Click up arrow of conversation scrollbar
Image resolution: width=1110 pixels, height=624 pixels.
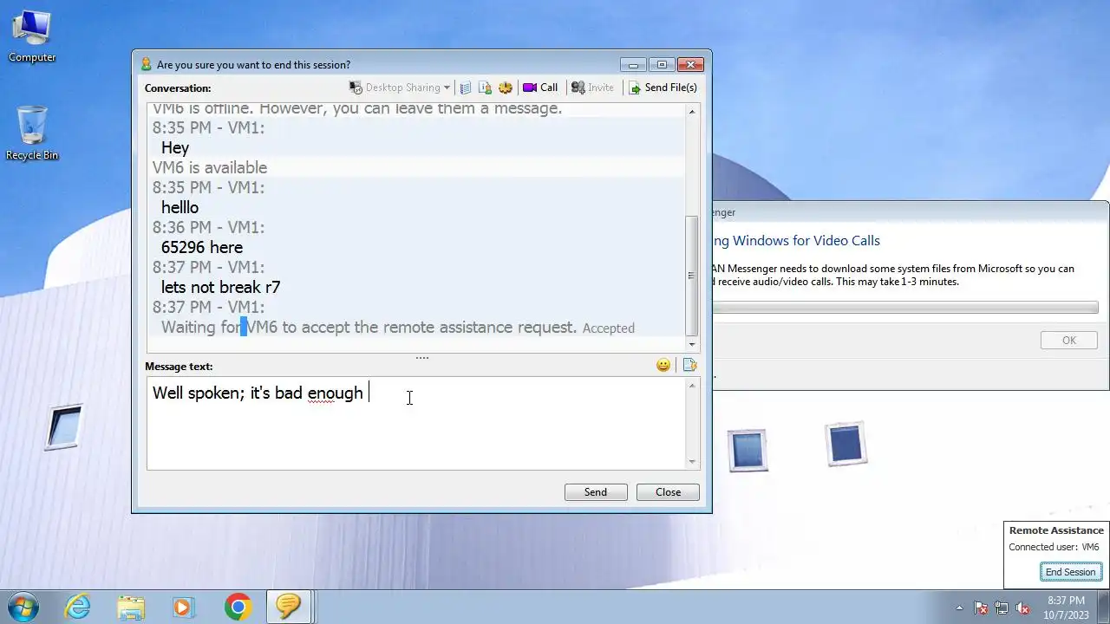[x=691, y=111]
